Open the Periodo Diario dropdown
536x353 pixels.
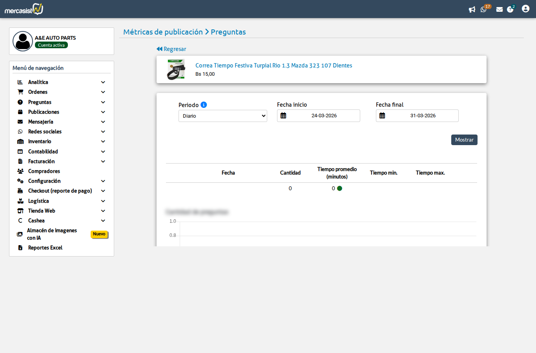point(223,116)
